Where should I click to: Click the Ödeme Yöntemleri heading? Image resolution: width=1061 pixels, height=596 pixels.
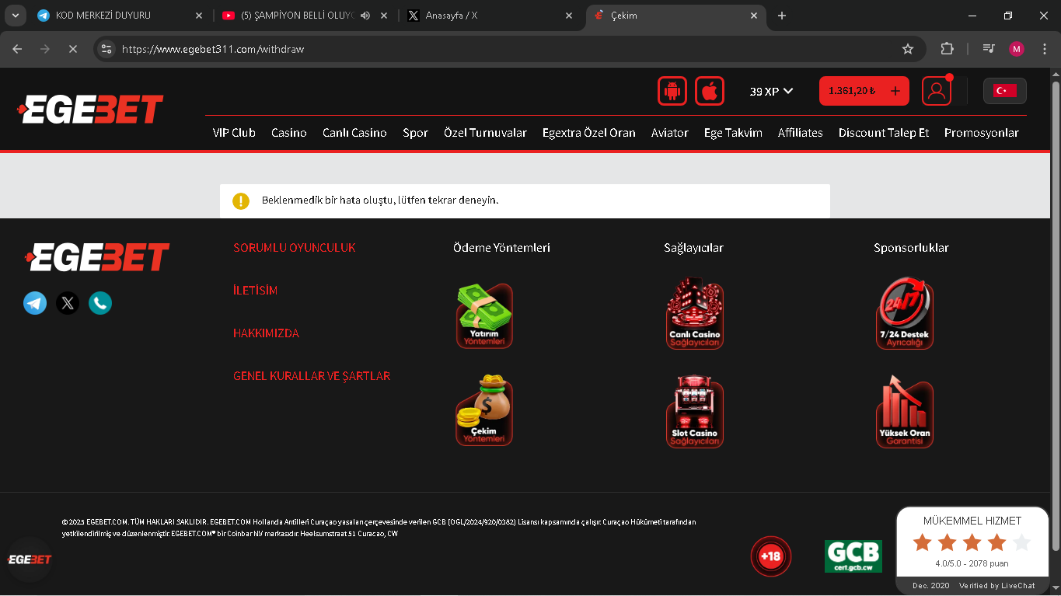[501, 248]
